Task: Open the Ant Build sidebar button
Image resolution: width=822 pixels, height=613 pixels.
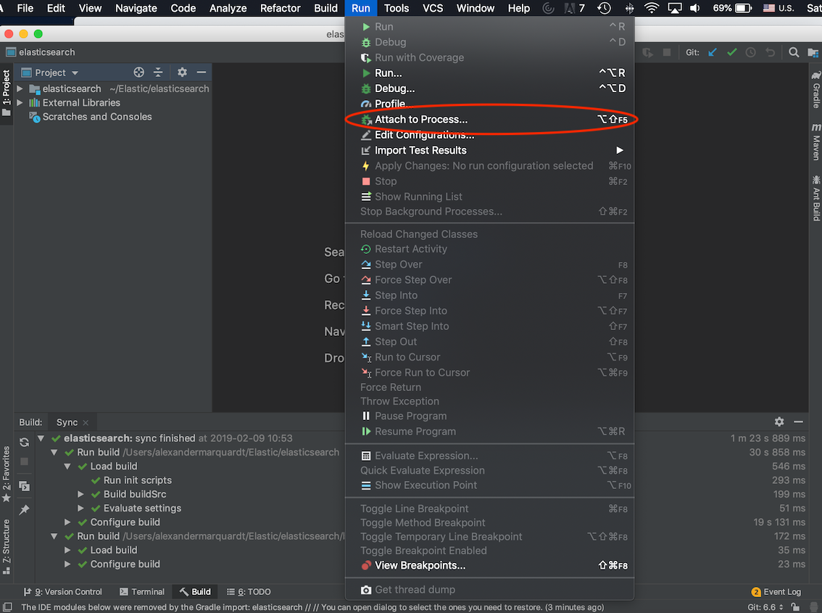Action: pyautogui.click(x=815, y=198)
